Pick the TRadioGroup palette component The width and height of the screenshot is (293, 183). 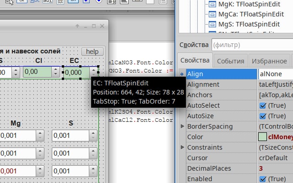coord(163,2)
